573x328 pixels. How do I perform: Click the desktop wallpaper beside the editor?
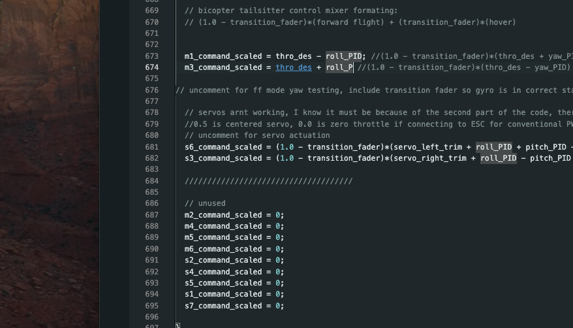[x=49, y=163]
